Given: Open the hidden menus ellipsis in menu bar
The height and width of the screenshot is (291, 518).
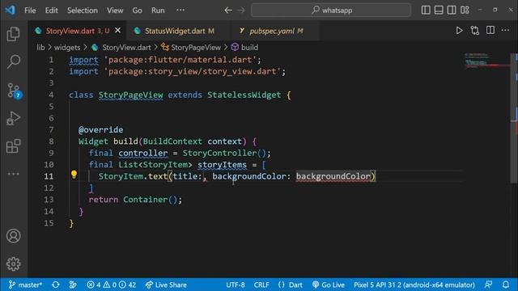Looking at the screenshot, I should tap(180, 10).
